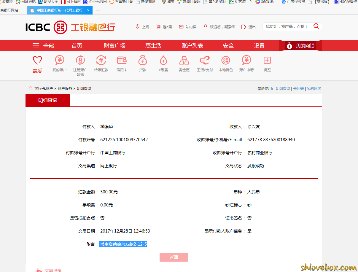Open 站内信 mail icon link
Image resolution: width=358 pixels, height=272 pixels.
[x=188, y=27]
